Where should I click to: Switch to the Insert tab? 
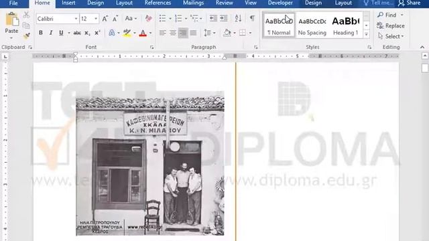coord(68,3)
